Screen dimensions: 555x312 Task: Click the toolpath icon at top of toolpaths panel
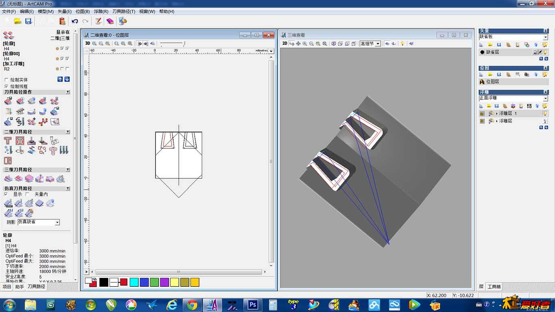[8, 35]
